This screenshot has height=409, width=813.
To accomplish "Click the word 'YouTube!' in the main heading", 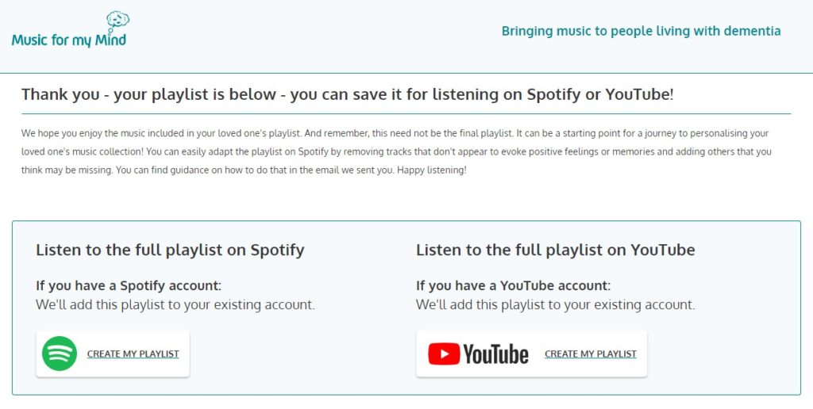I will point(639,95).
